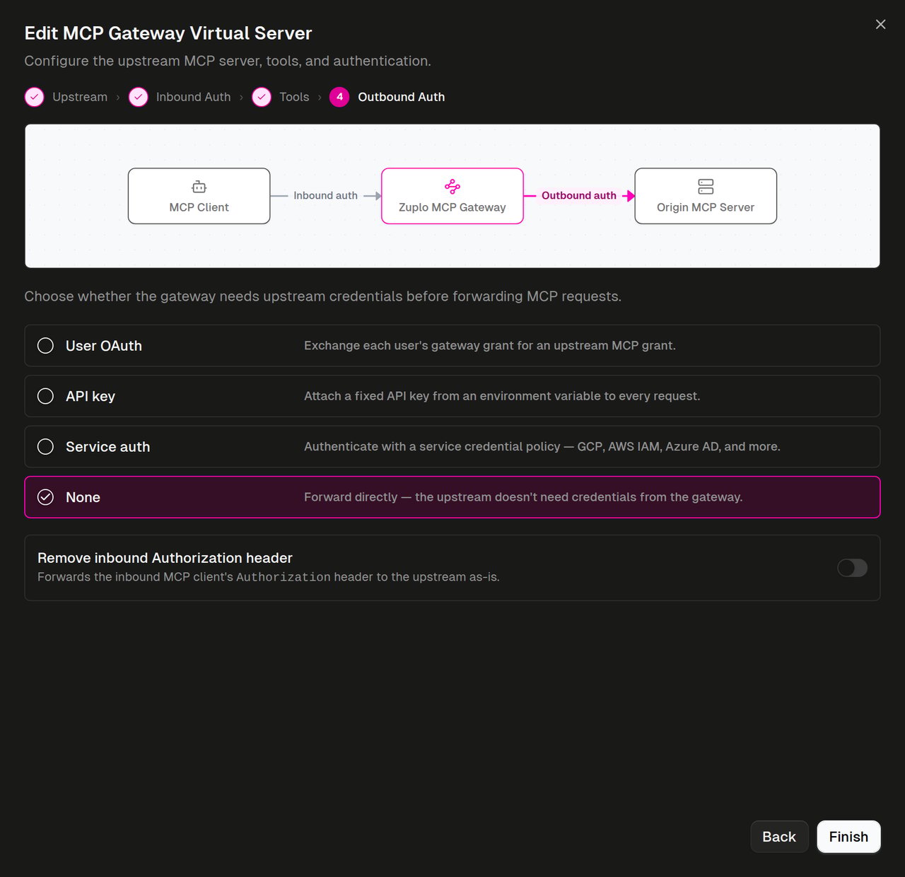Click the step number 4 badge
The image size is (905, 877).
tap(339, 97)
